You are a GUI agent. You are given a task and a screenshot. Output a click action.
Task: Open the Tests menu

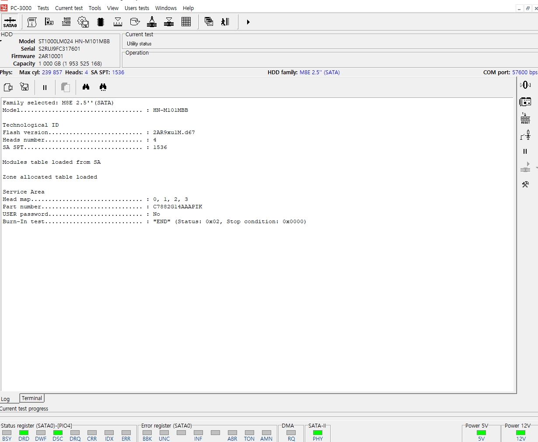[43, 8]
